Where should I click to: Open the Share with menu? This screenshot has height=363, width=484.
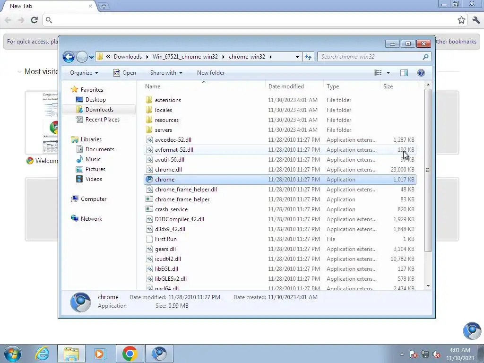click(166, 73)
